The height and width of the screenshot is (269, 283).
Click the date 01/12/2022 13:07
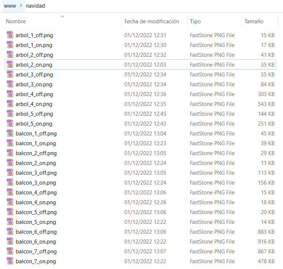point(145,252)
